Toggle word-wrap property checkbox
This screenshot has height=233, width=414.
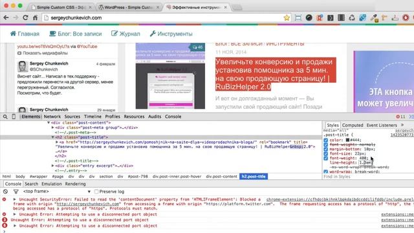pos(326,172)
